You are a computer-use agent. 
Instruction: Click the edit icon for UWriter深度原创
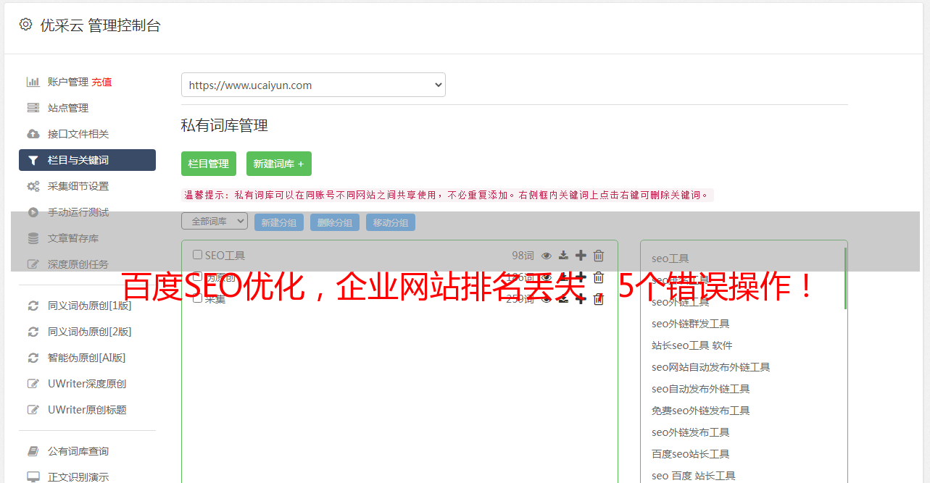point(33,384)
